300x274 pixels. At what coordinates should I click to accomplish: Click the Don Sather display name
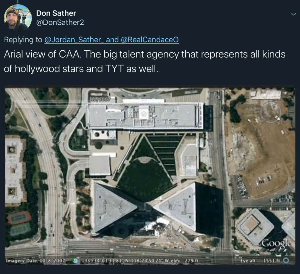click(x=56, y=13)
